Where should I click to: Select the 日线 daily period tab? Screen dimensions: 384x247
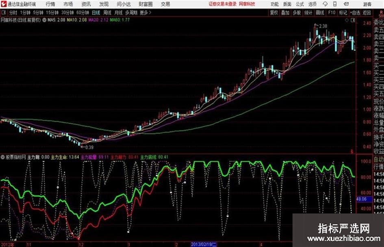[96, 13]
